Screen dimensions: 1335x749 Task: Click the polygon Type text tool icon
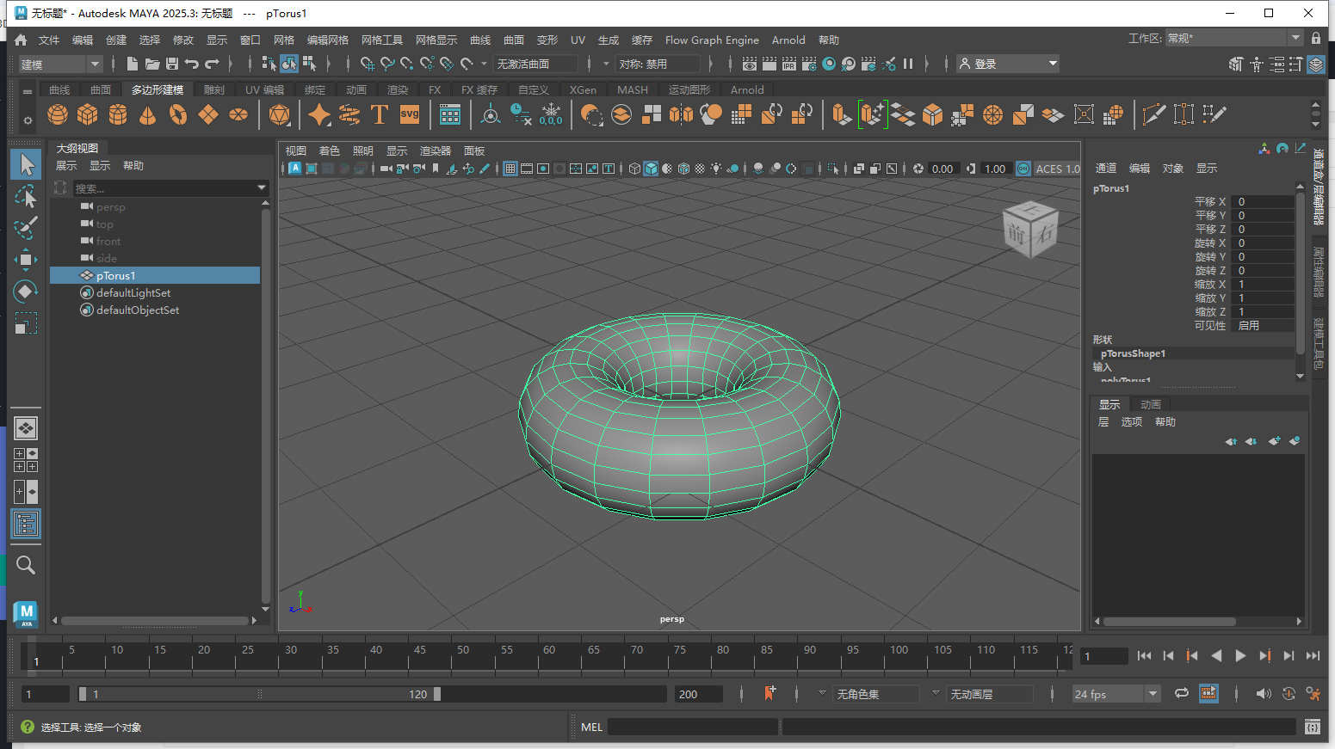pyautogui.click(x=380, y=114)
